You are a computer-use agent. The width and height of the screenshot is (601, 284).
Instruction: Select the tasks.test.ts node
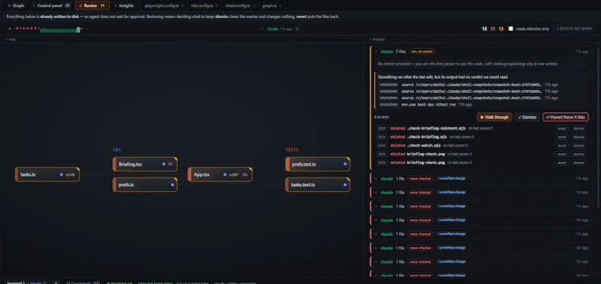click(x=317, y=185)
